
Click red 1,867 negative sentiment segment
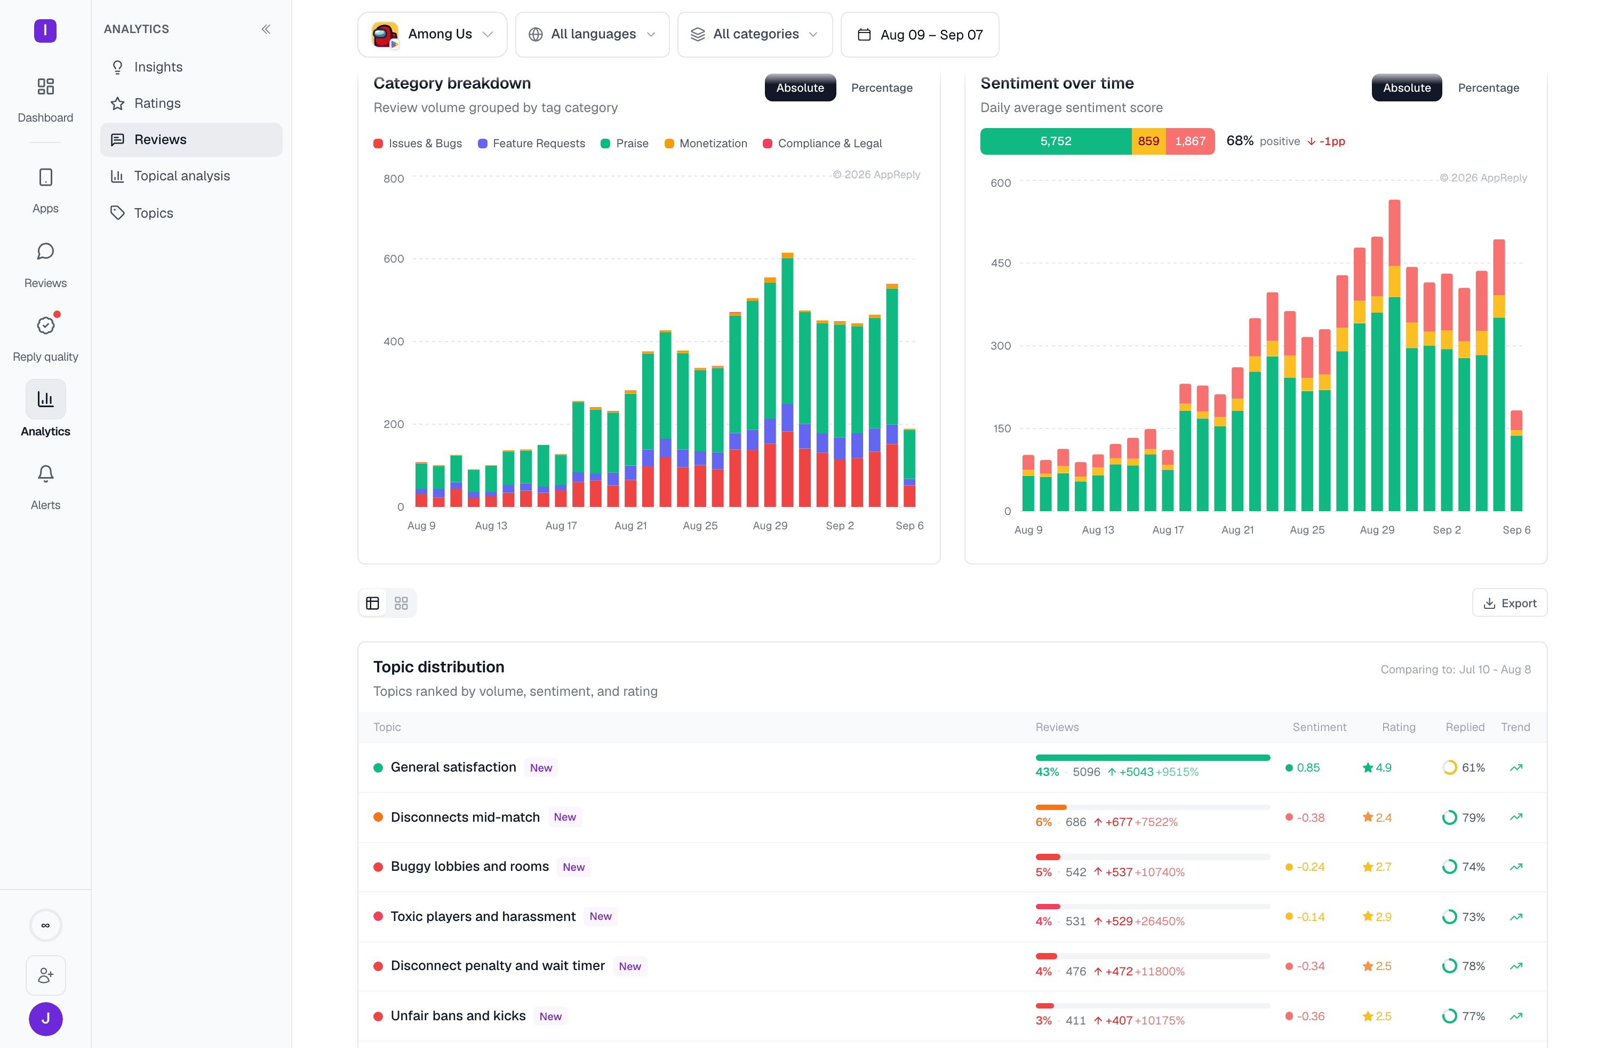(1190, 141)
